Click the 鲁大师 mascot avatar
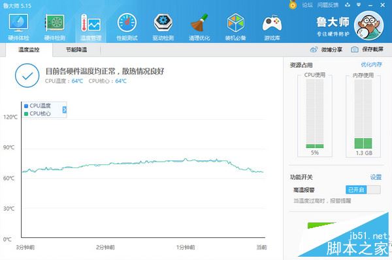The height and width of the screenshot is (260, 392). [x=368, y=25]
